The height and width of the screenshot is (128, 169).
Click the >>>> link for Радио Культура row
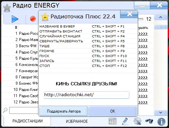tap(143, 58)
